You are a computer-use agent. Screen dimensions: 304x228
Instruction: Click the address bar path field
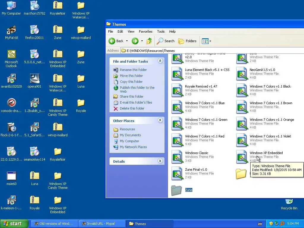(x=212, y=51)
